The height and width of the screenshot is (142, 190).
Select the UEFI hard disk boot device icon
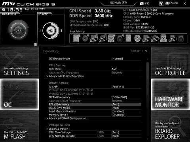point(76,38)
